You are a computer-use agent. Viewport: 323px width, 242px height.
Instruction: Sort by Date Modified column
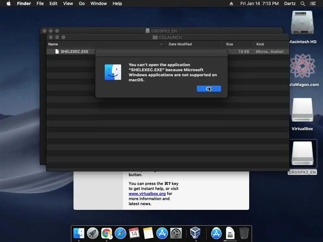pyautogui.click(x=193, y=44)
